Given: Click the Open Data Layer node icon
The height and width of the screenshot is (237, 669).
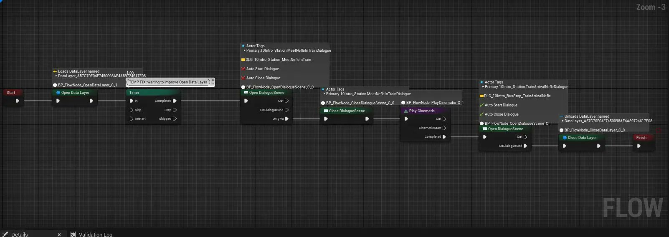Looking at the screenshot, I should [58, 93].
